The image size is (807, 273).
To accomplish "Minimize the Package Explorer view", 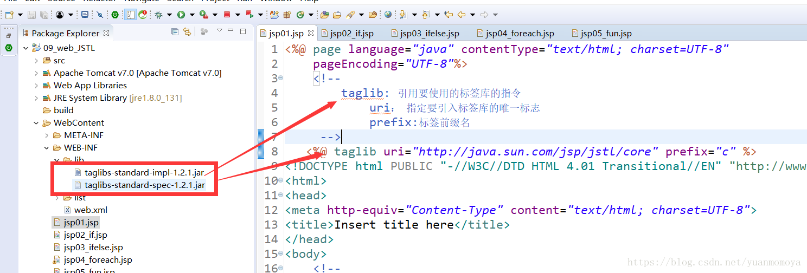I will [x=230, y=30].
